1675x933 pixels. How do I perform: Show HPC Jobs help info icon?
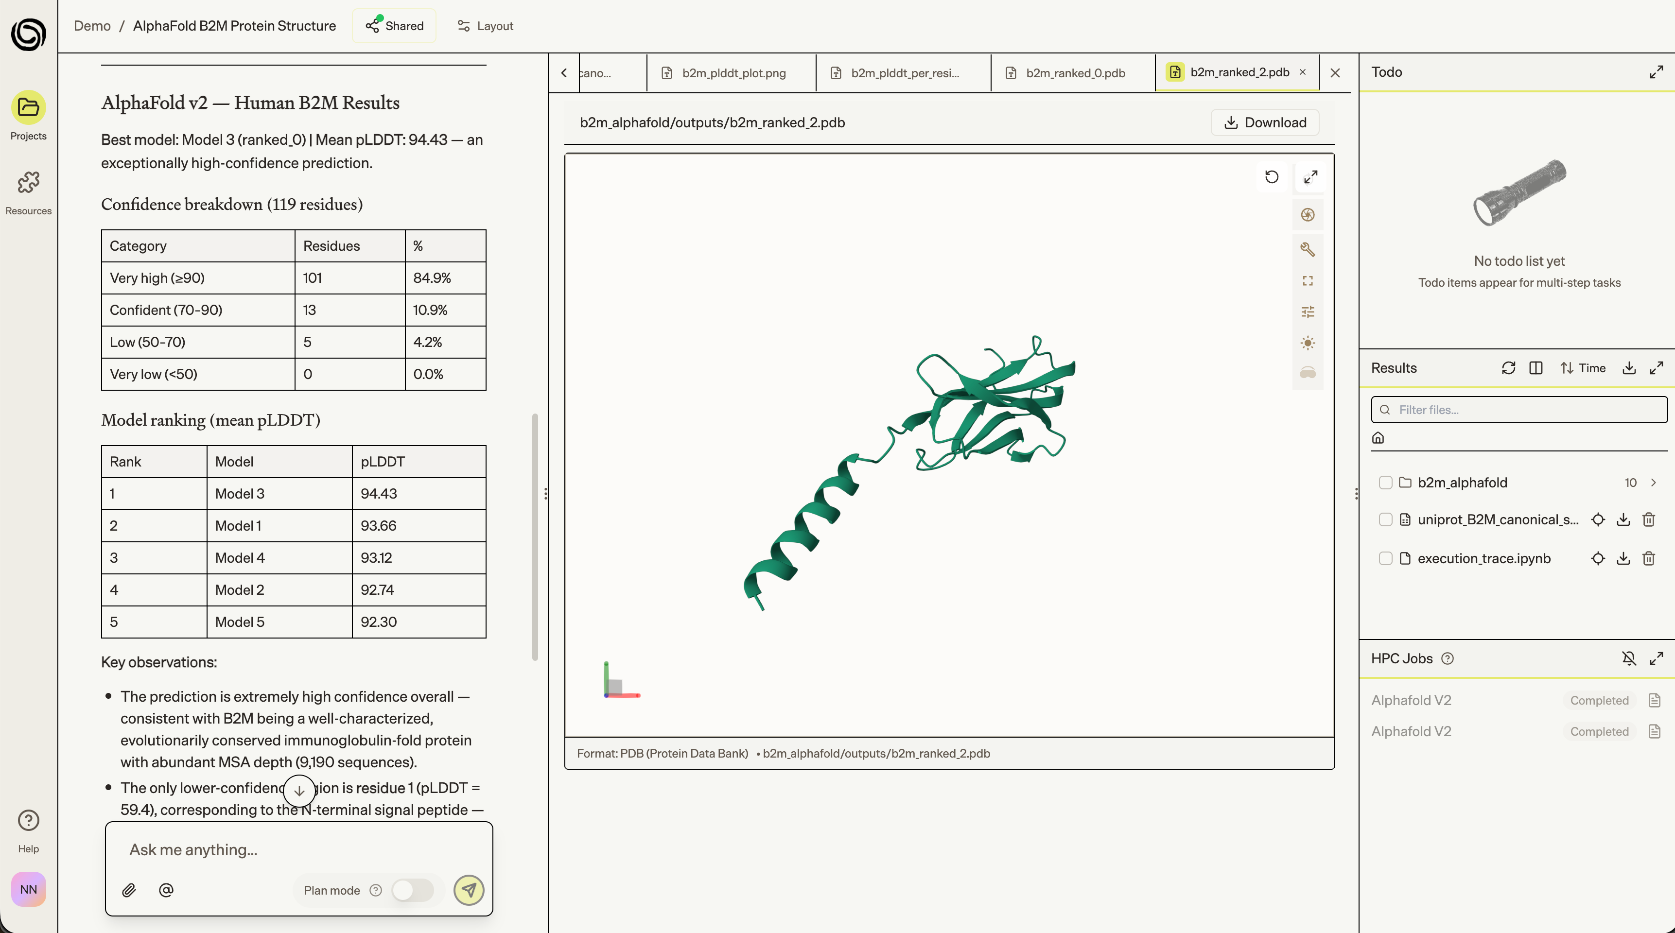[x=1447, y=658]
